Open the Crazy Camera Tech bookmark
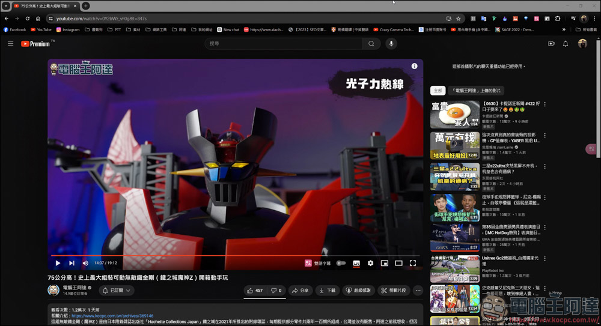The height and width of the screenshot is (326, 601). [x=394, y=29]
